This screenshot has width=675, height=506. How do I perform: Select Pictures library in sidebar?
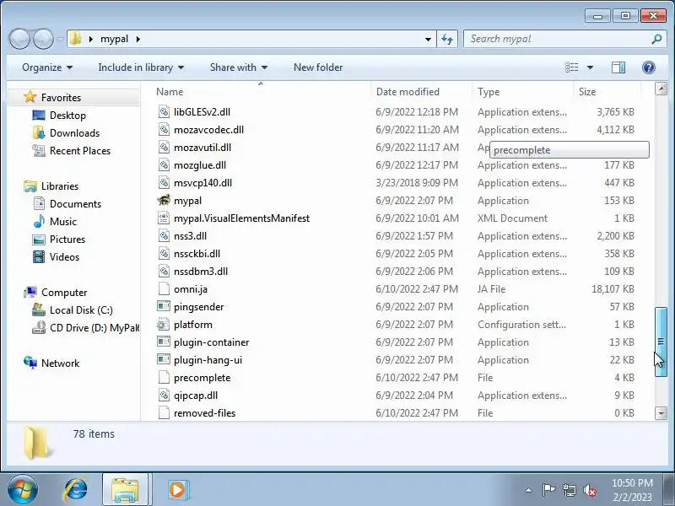pos(67,240)
